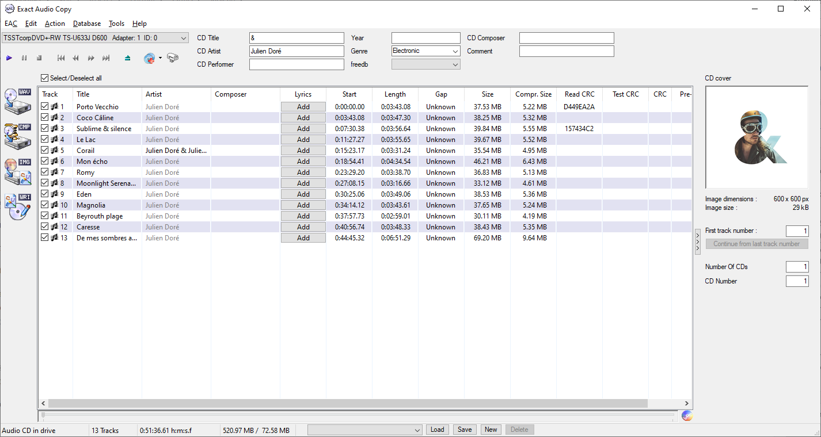Uncheck track 6 Mon écho checkbox
821x437 pixels.
[x=45, y=161]
